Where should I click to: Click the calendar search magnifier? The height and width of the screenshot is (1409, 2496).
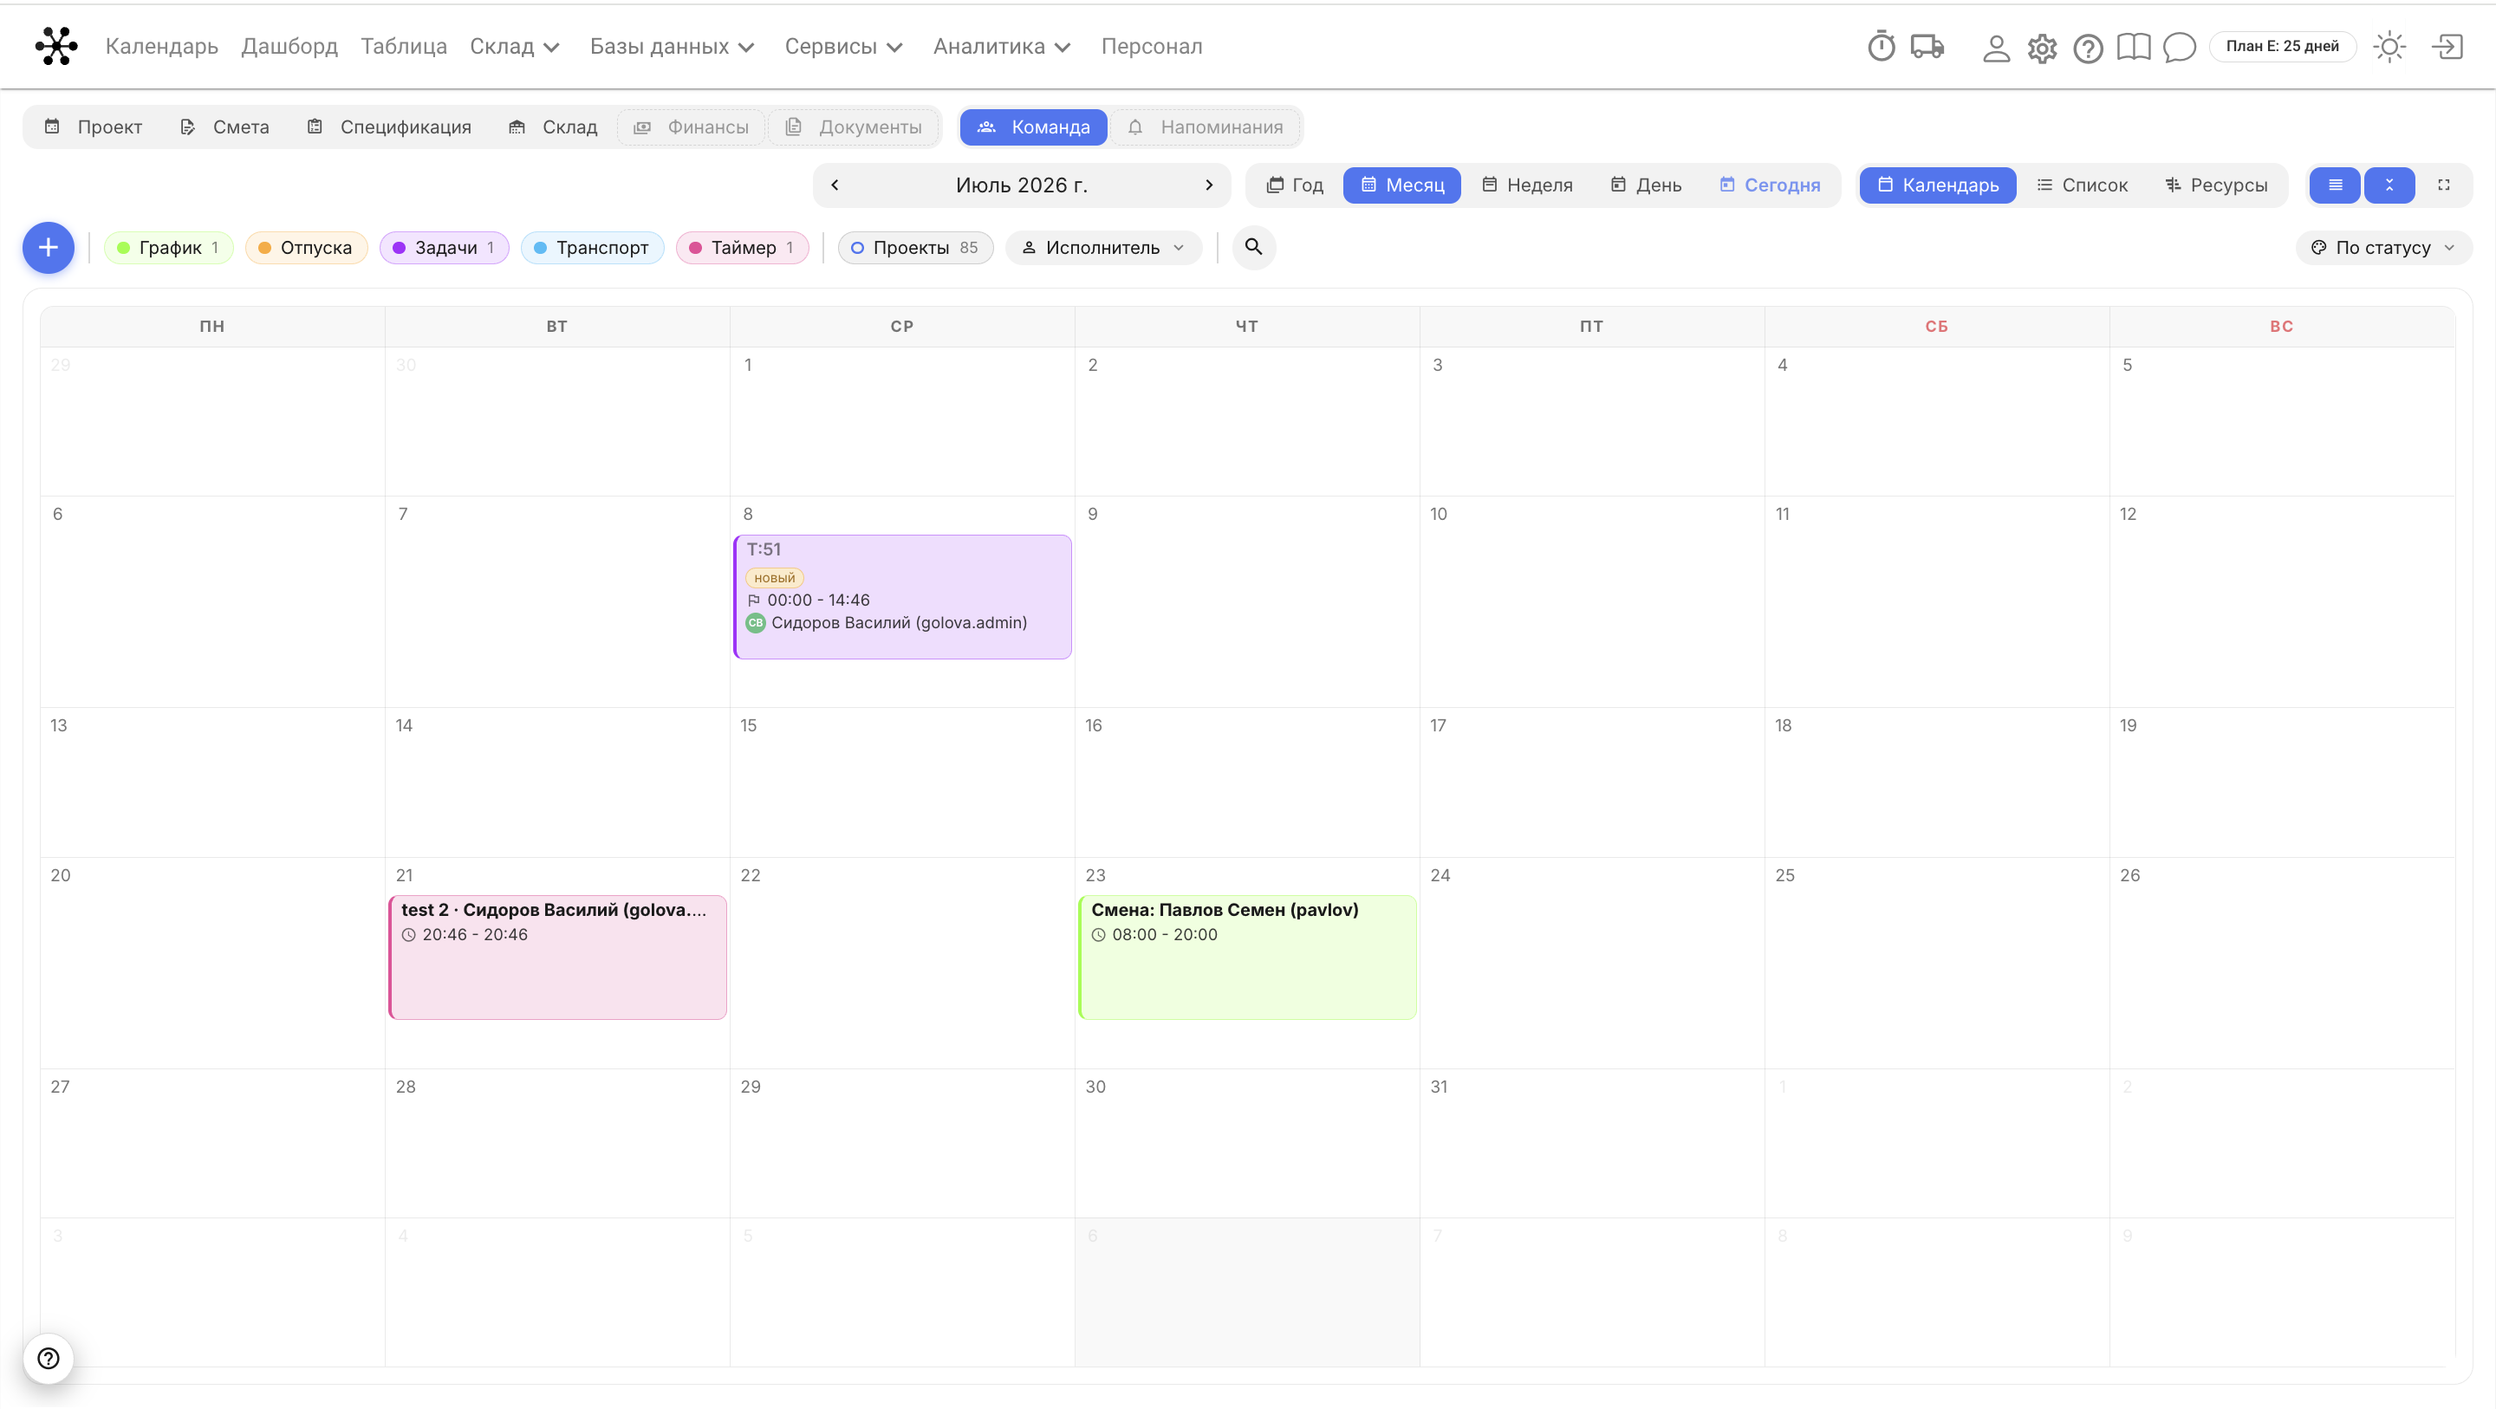(1253, 247)
